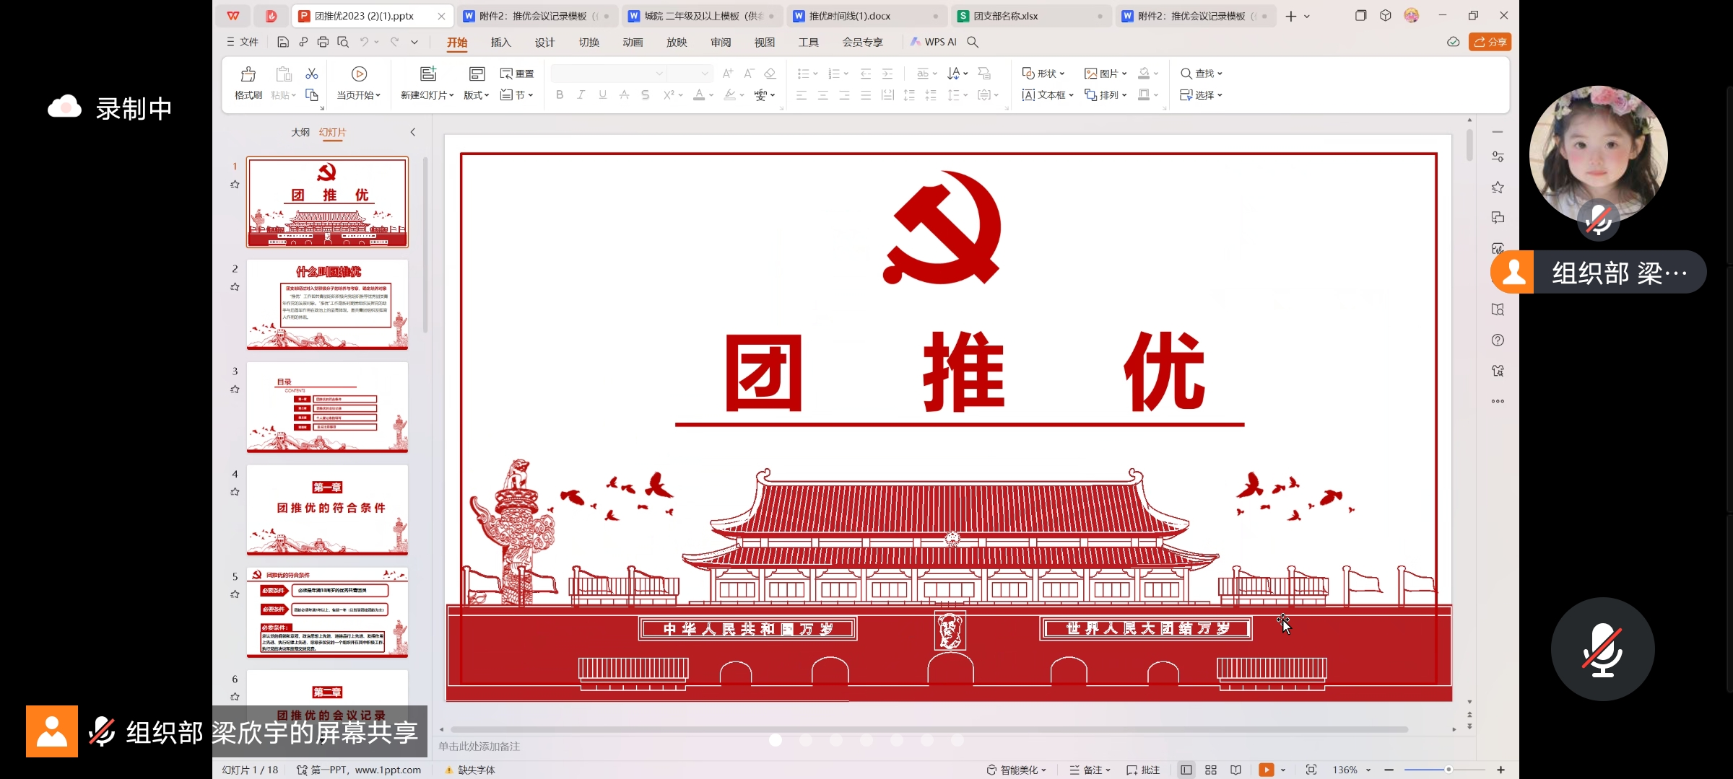1733x779 pixels.
Task: Click the clear formatting eraser icon
Action: pos(770,74)
